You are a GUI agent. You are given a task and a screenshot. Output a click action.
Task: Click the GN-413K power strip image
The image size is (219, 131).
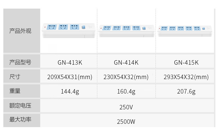pyautogui.click(x=69, y=31)
